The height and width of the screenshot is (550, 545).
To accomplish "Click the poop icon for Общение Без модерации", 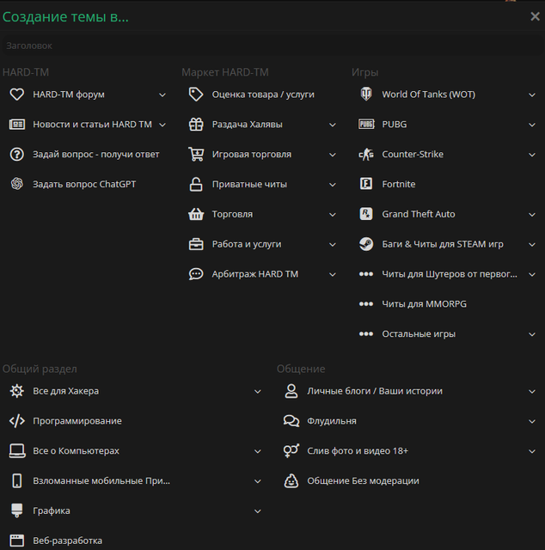I will (291, 481).
